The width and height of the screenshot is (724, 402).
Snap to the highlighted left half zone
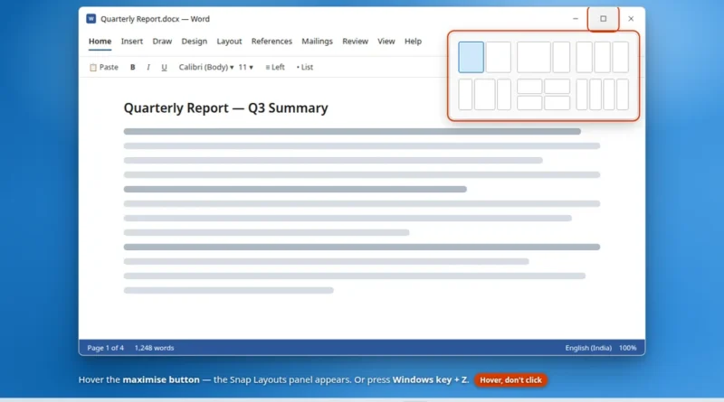(x=471, y=57)
